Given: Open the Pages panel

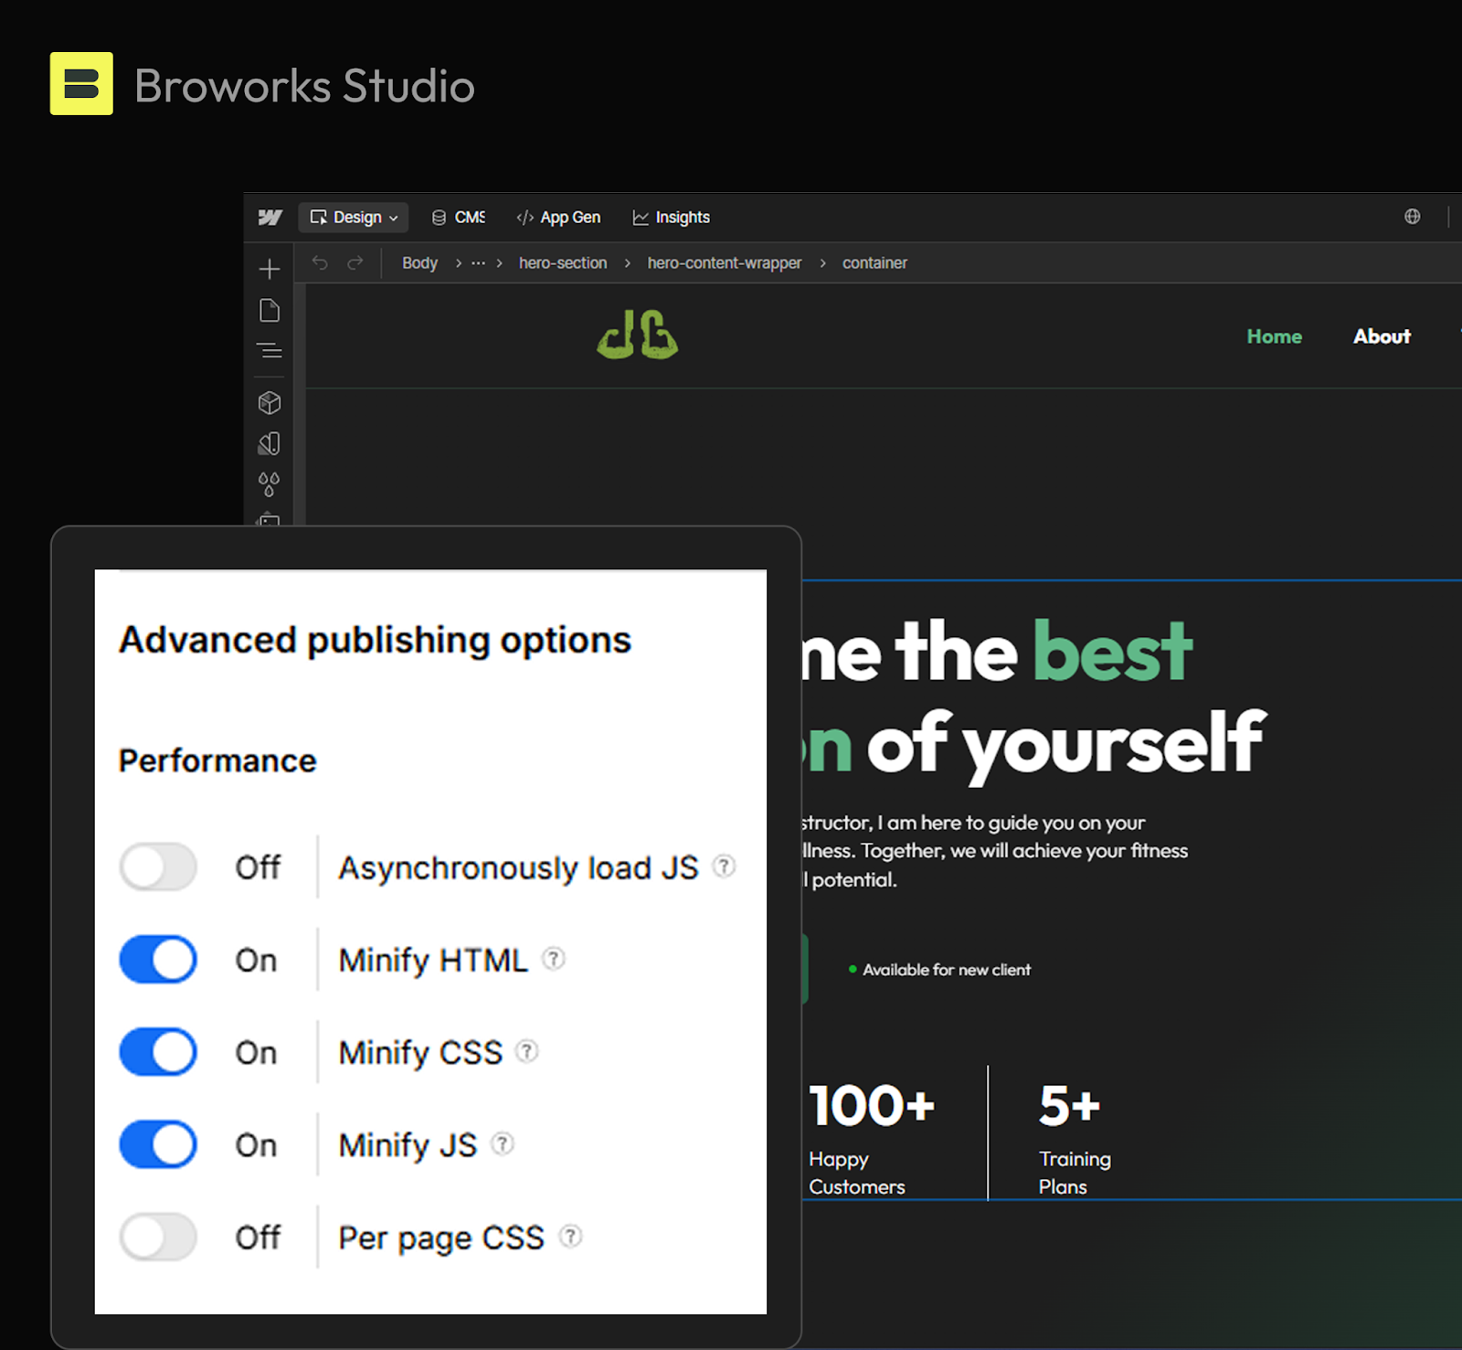Looking at the screenshot, I should (270, 309).
